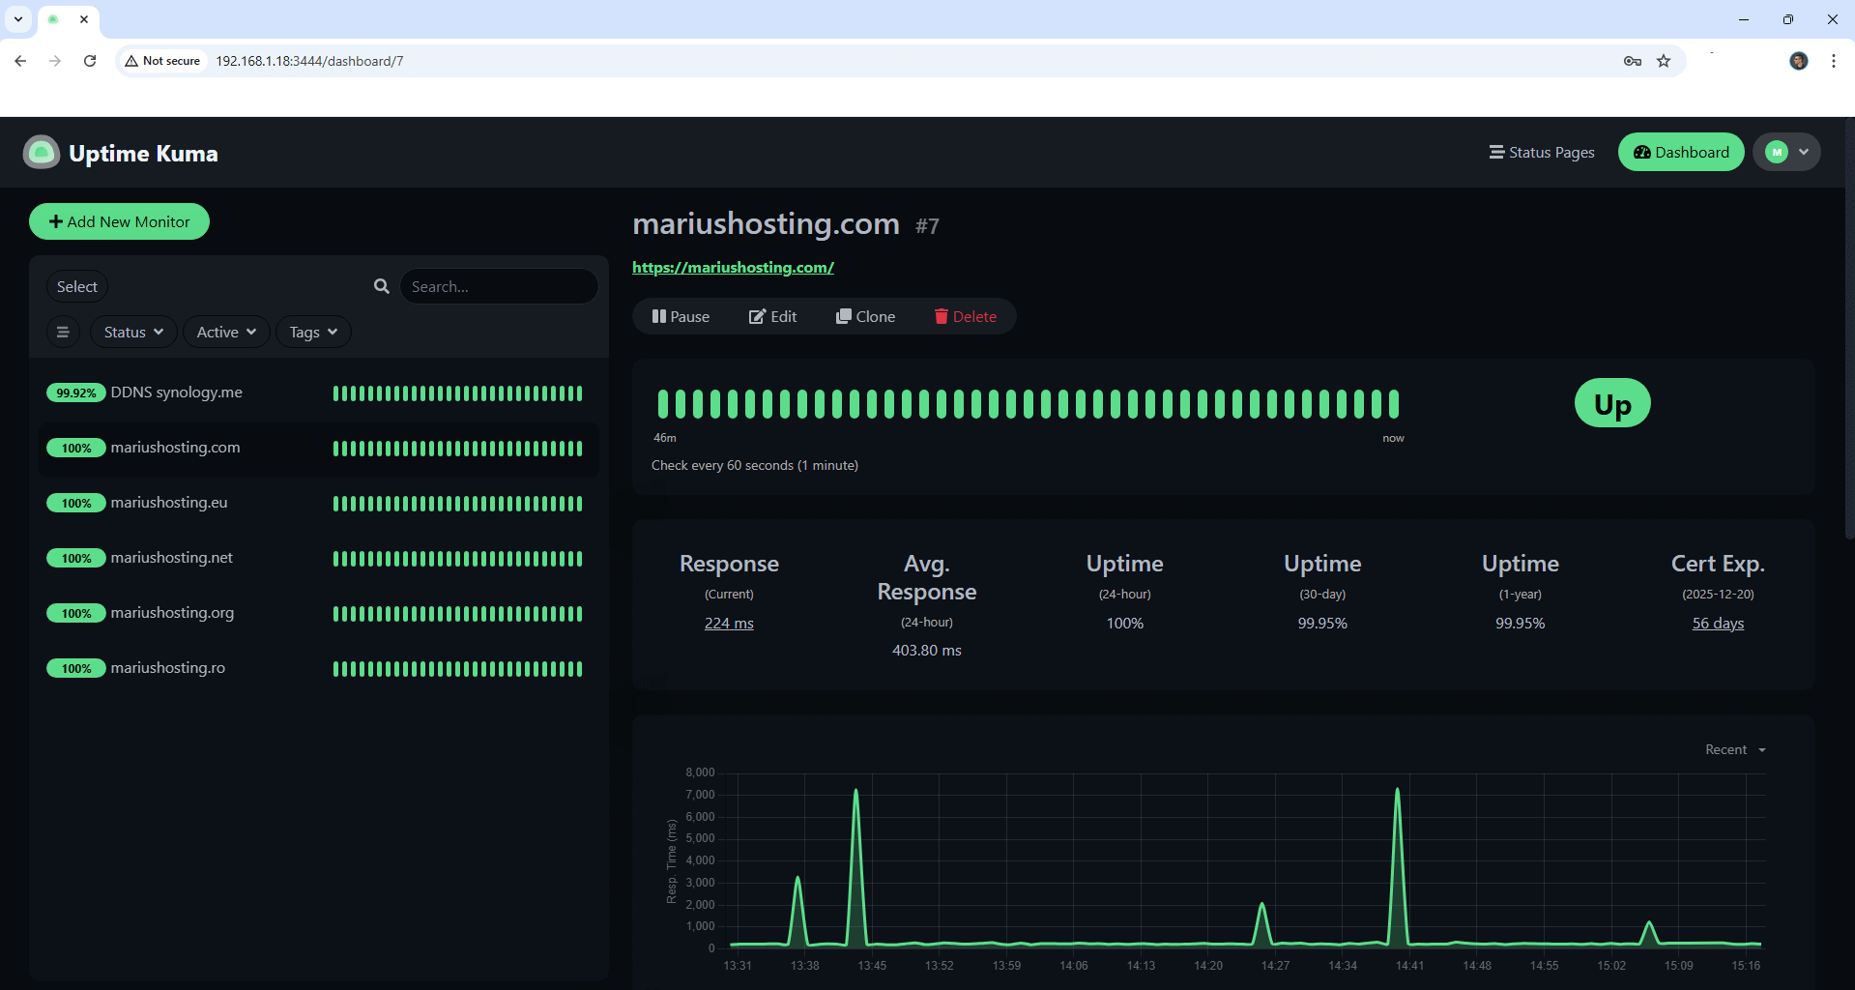Click inside the sidebar Search field
The width and height of the screenshot is (1855, 990).
[x=499, y=286]
